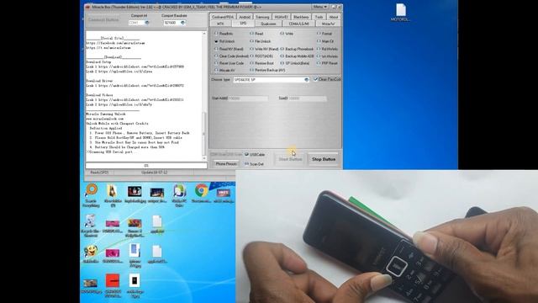Open the laughing smiley face desktop icon
The height and width of the screenshot is (303, 538).
[91, 253]
